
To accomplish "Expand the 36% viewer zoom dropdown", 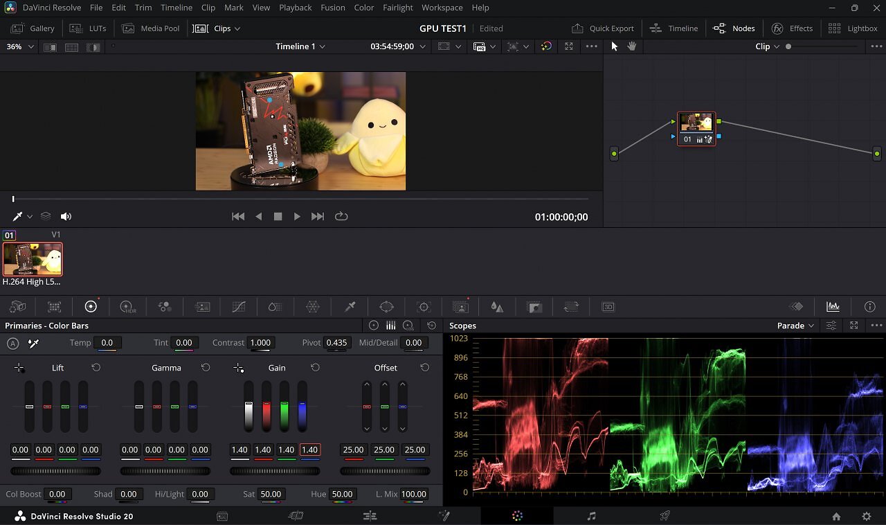I will coord(19,46).
